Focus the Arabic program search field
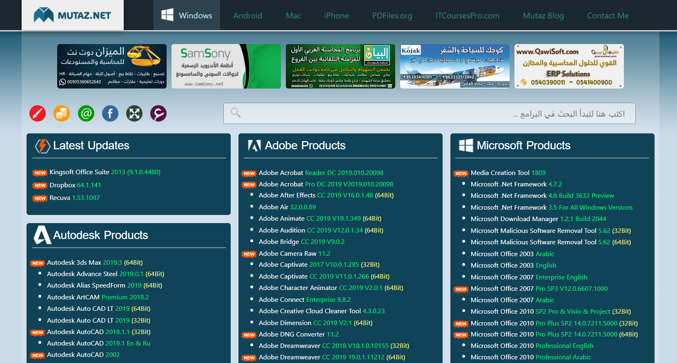This screenshot has height=363, width=677. tap(430, 113)
